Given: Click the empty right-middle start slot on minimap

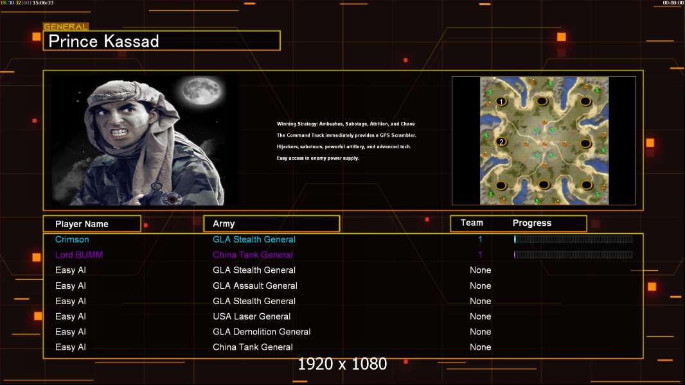Looking at the screenshot, I should coord(585,144).
